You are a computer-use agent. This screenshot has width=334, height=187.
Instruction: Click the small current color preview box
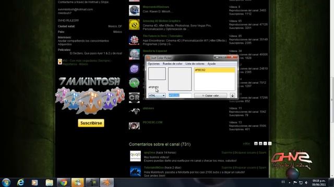click(157, 74)
